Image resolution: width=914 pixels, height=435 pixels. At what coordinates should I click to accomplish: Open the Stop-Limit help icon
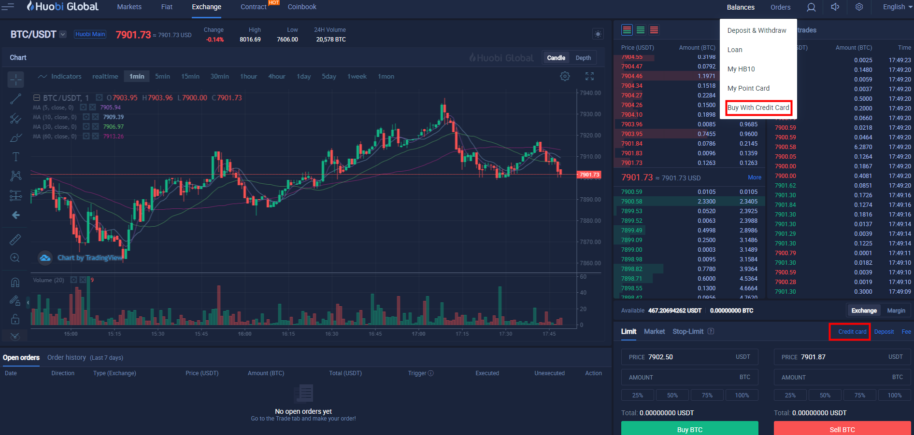click(711, 331)
